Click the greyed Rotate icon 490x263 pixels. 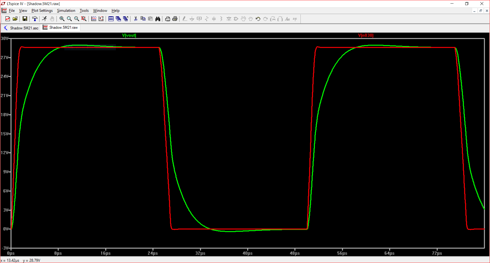pyautogui.click(x=273, y=19)
